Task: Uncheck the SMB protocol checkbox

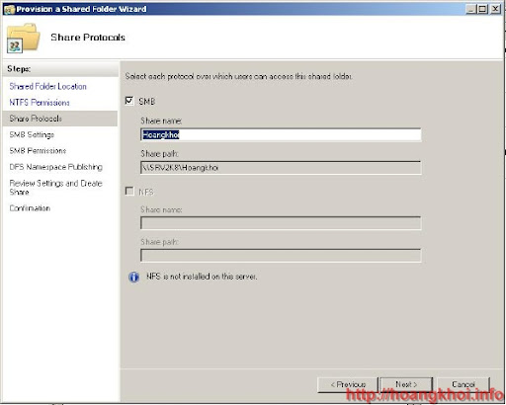Action: coord(129,101)
